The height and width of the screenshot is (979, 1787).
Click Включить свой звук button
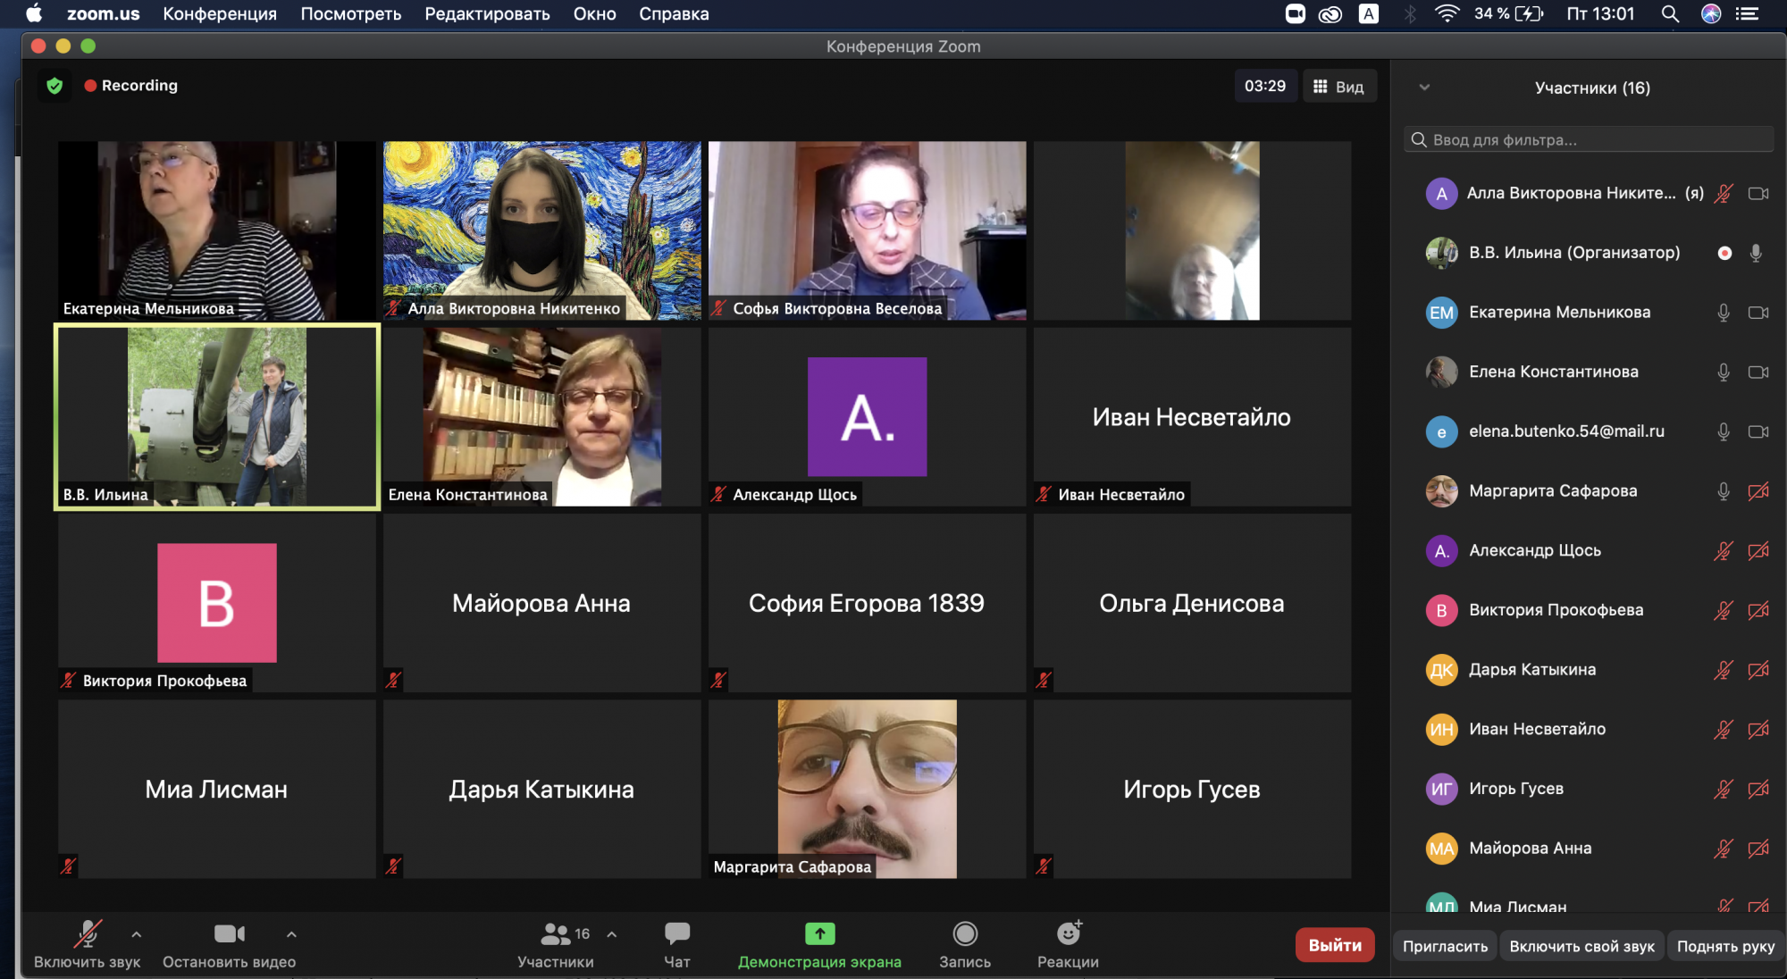click(1581, 946)
